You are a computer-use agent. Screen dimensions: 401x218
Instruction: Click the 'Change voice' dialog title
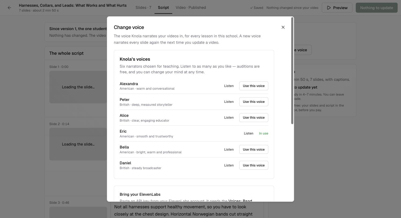coord(129,27)
